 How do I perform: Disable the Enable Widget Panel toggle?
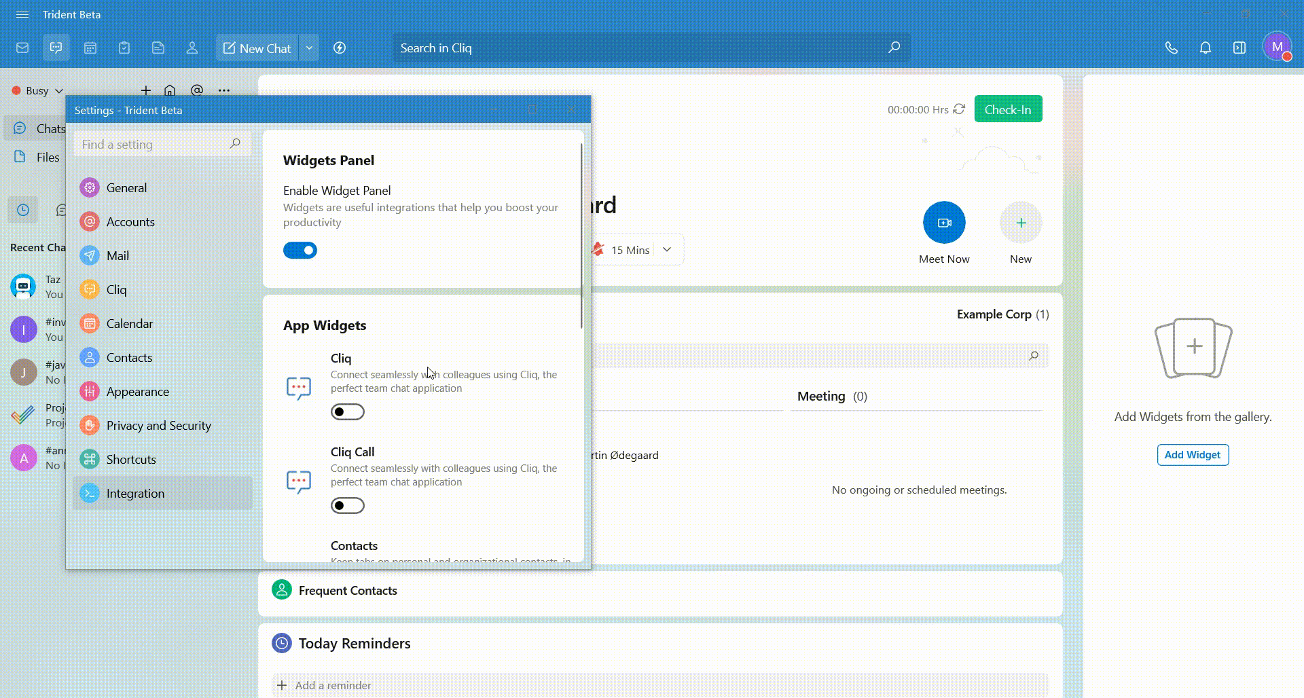tap(300, 251)
